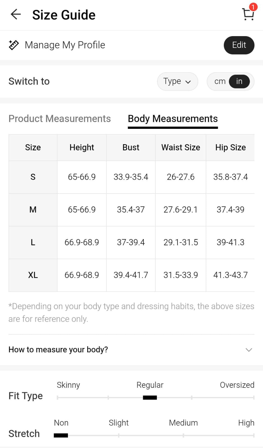Open the shopping cart
This screenshot has height=448, width=263.
(x=247, y=15)
